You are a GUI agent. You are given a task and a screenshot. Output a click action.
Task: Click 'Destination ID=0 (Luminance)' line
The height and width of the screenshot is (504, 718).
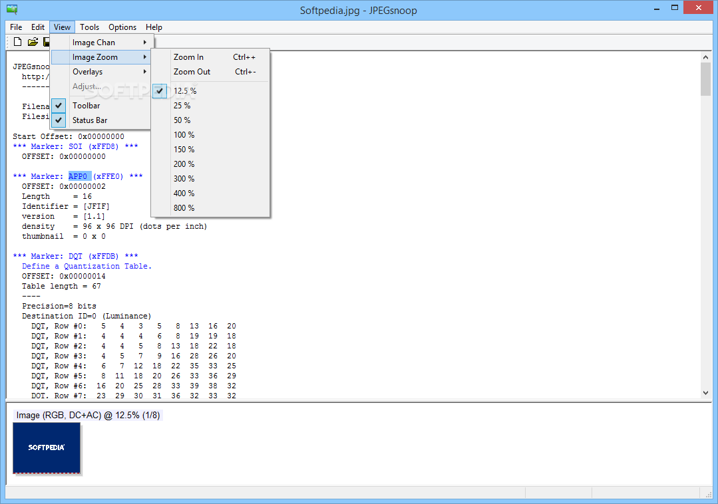pos(87,316)
